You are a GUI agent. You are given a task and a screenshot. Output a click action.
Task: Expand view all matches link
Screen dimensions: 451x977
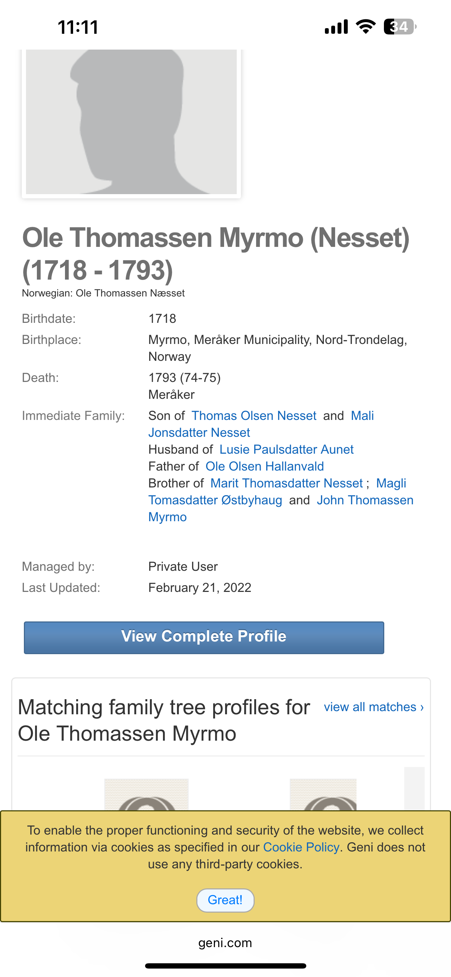point(373,707)
